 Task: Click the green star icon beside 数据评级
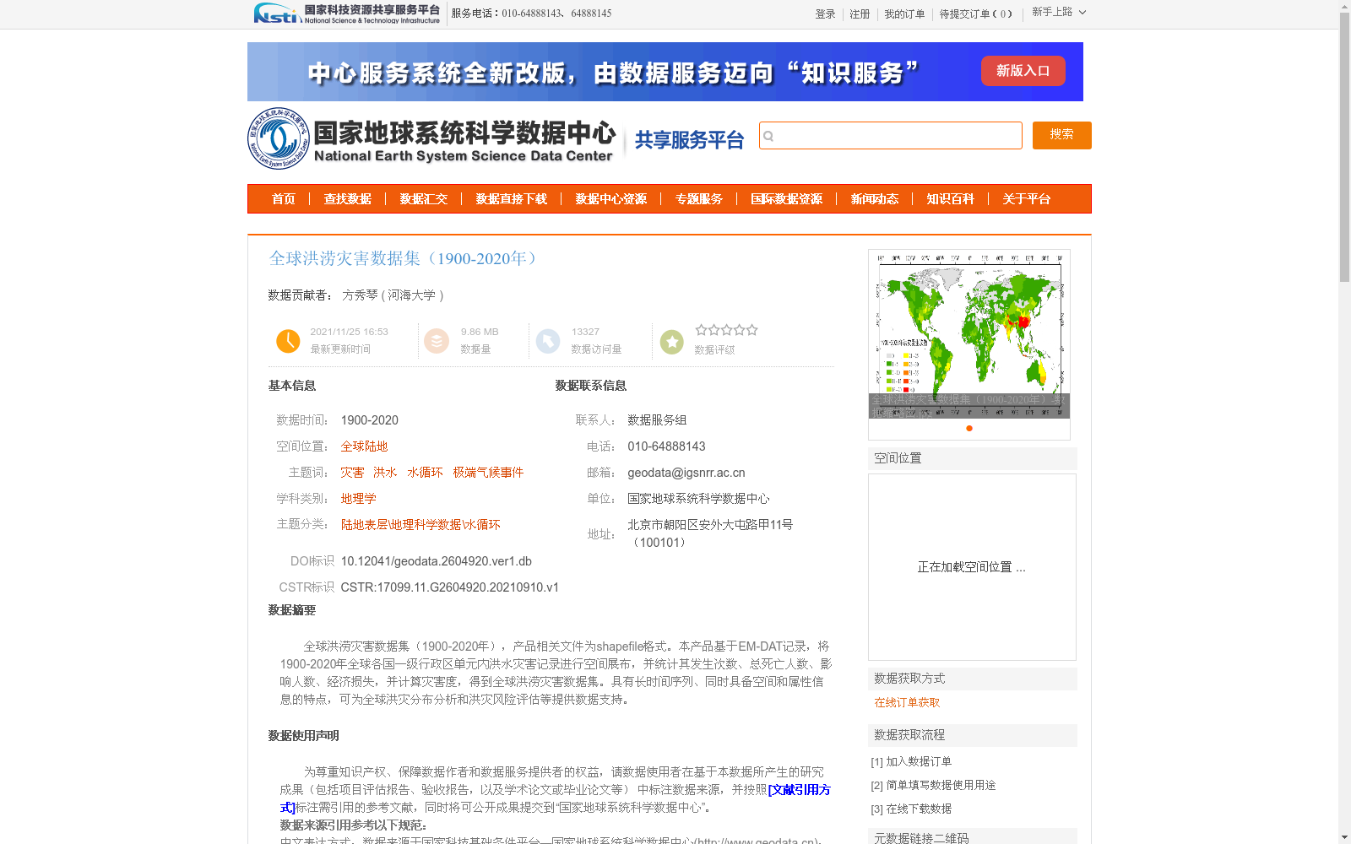click(671, 340)
